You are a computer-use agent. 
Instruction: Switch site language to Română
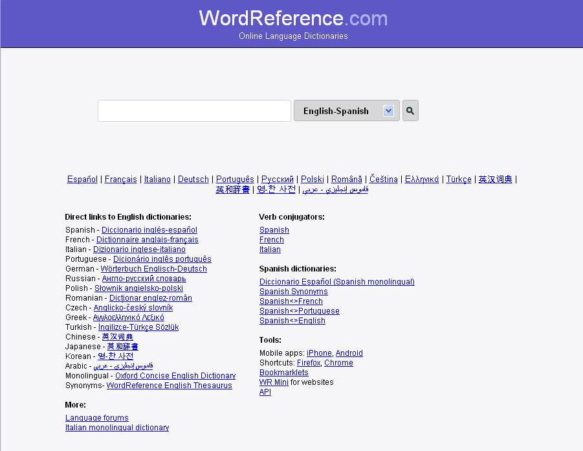(347, 179)
